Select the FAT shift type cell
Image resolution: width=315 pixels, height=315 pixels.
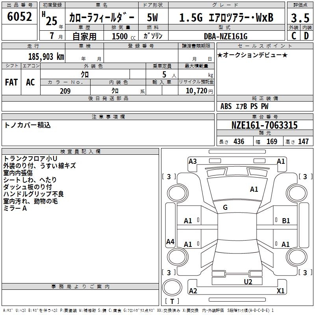click(11, 82)
